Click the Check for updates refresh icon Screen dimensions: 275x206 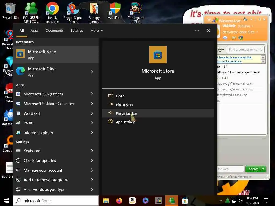pos(18,160)
